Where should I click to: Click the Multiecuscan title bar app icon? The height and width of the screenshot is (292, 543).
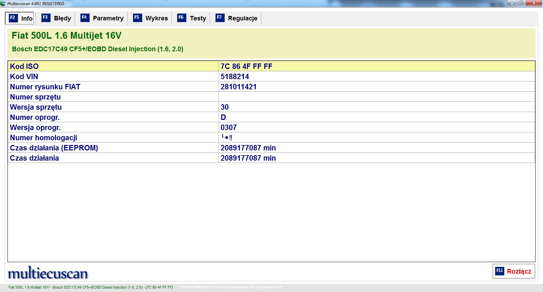[3, 3]
